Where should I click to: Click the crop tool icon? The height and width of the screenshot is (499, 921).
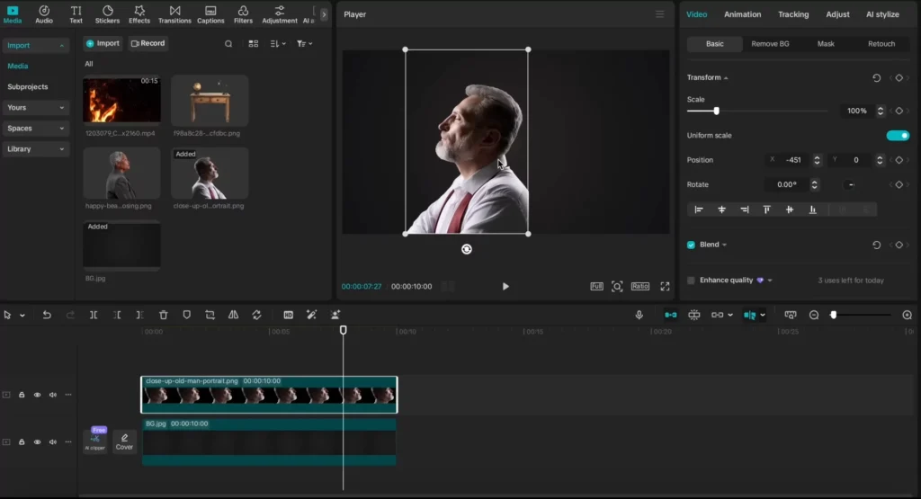(210, 316)
